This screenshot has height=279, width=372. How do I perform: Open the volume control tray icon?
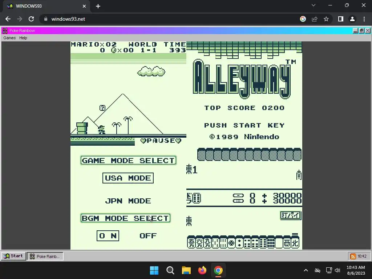click(x=337, y=270)
